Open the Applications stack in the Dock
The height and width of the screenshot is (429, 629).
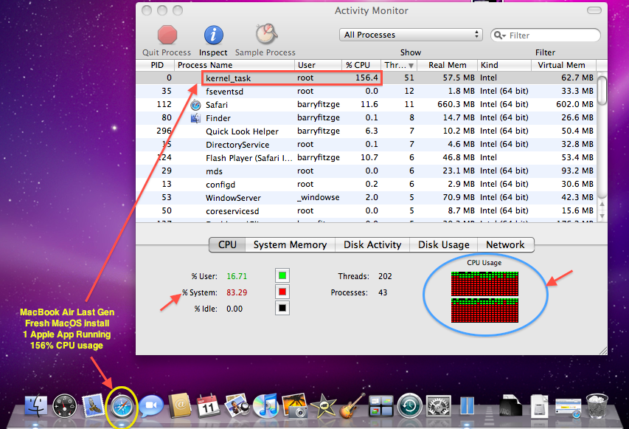pyautogui.click(x=511, y=405)
